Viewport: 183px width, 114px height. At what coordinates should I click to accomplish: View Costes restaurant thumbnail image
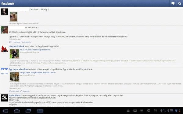[x=14, y=77]
